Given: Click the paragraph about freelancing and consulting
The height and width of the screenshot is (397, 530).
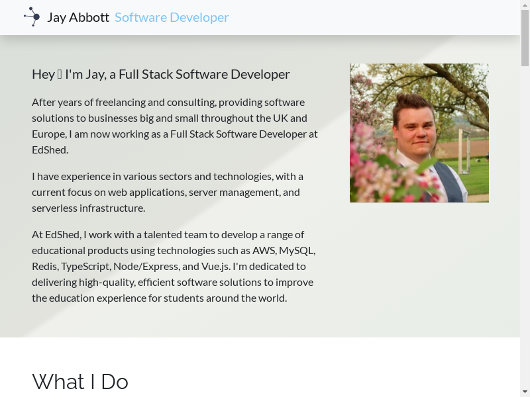Looking at the screenshot, I should pyautogui.click(x=175, y=126).
